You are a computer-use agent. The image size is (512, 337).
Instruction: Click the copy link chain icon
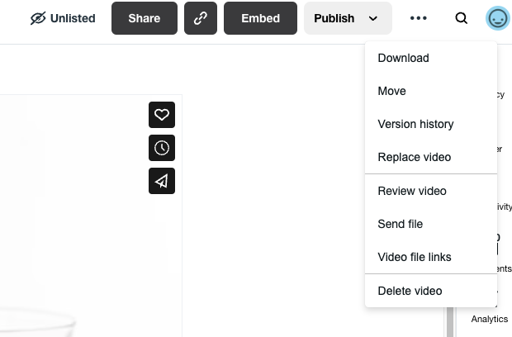tap(201, 18)
